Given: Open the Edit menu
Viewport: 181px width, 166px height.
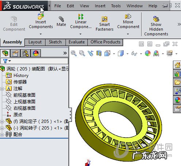Looking at the screenshot, I should tap(70, 6).
